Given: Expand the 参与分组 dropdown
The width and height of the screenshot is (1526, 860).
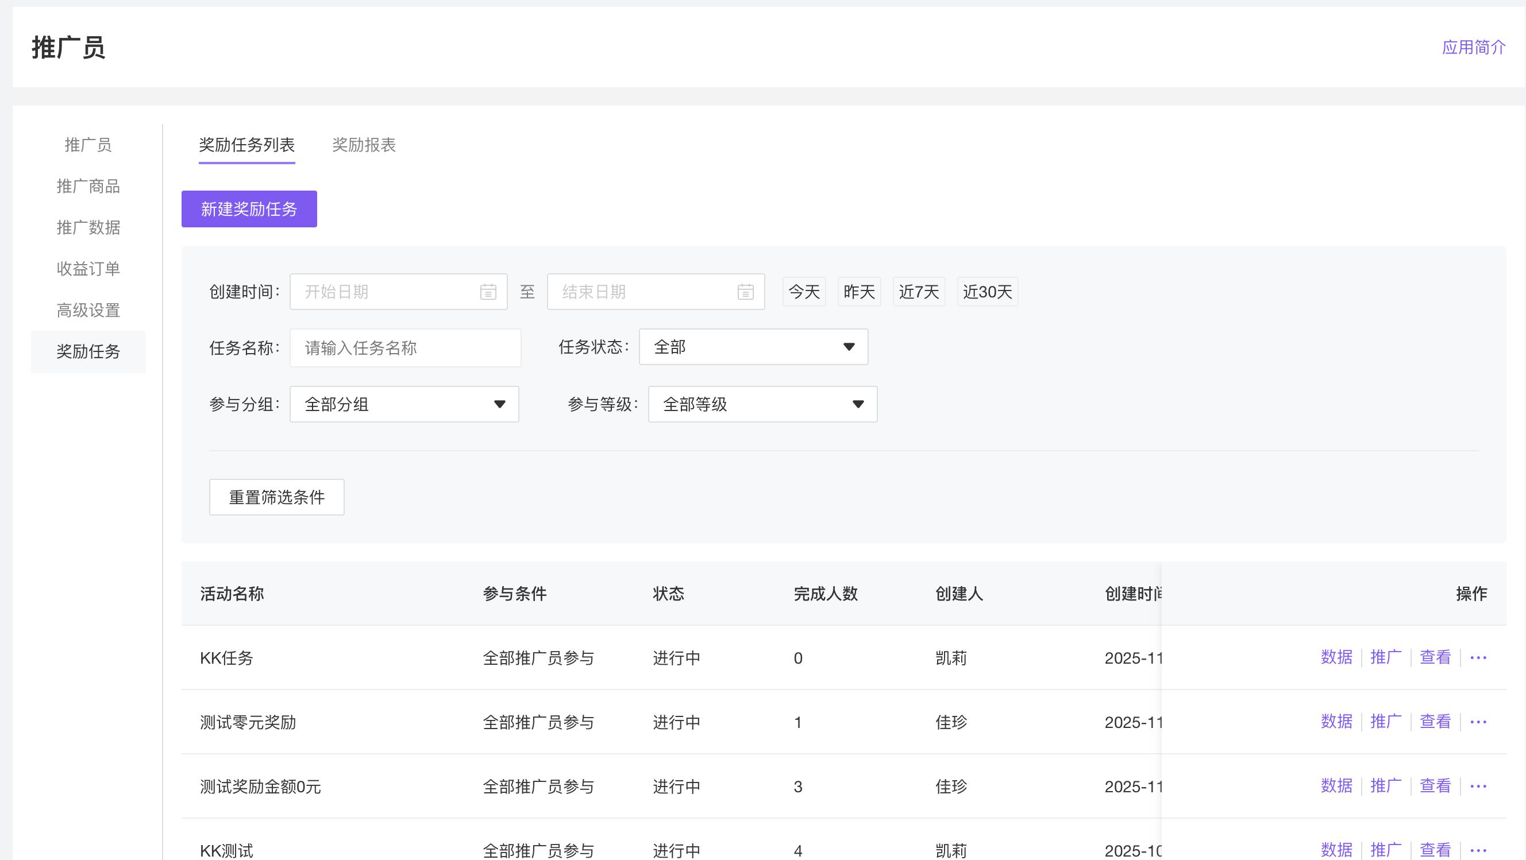Looking at the screenshot, I should [404, 404].
